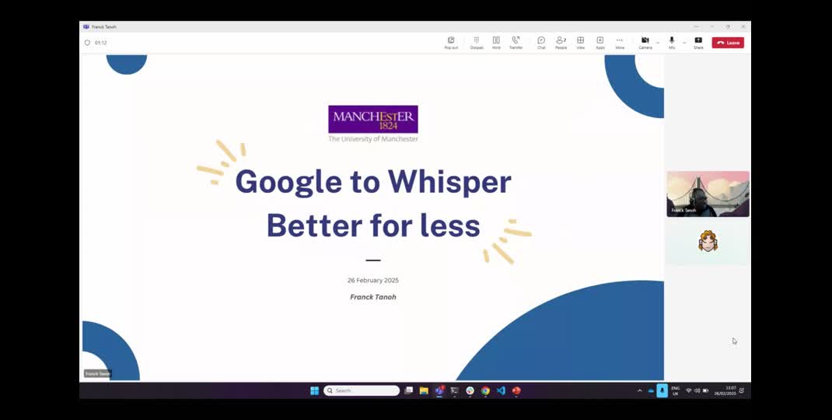
Task: Mute the Mic
Action: (x=672, y=43)
